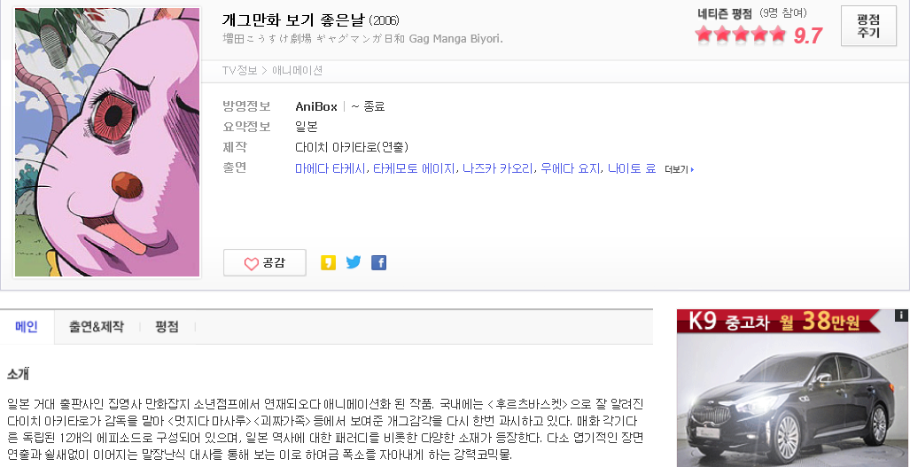The height and width of the screenshot is (467, 910).
Task: Share via the Twitter bird icon
Action: pos(354,263)
